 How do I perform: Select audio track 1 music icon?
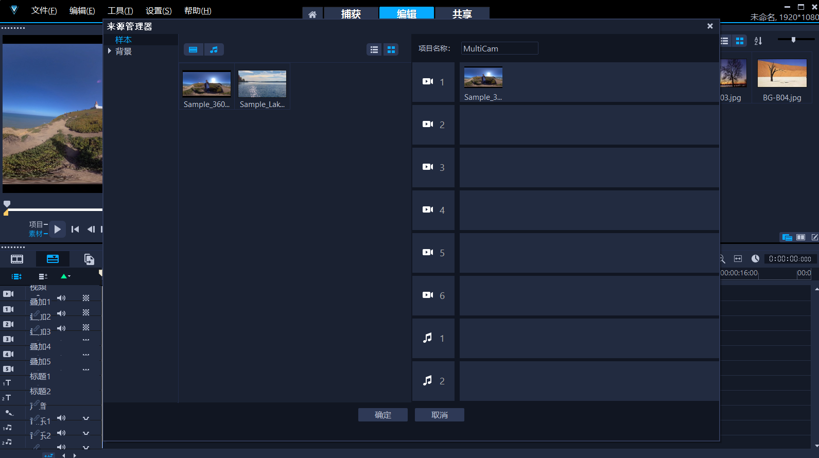tap(428, 338)
